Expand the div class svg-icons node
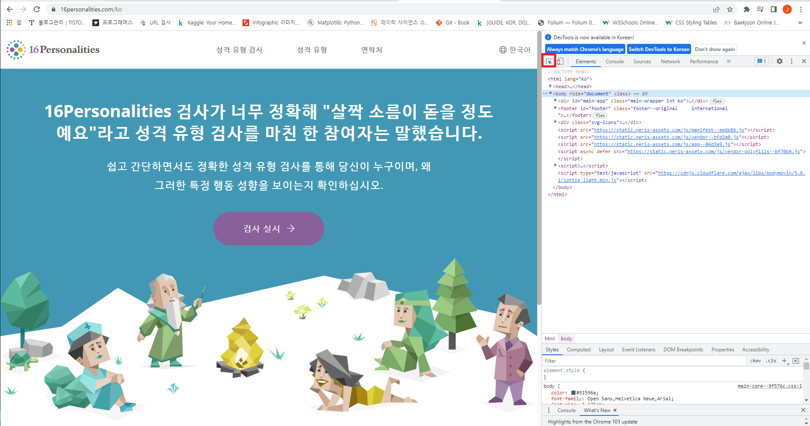 pos(555,122)
